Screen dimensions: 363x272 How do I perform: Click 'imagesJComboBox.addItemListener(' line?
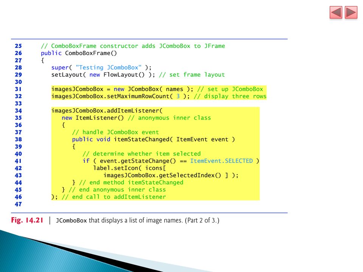tap(107, 111)
